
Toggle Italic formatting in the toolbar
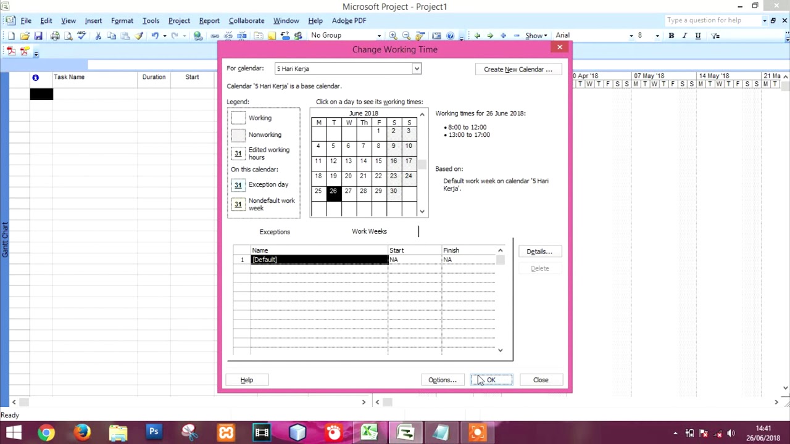[x=684, y=36]
